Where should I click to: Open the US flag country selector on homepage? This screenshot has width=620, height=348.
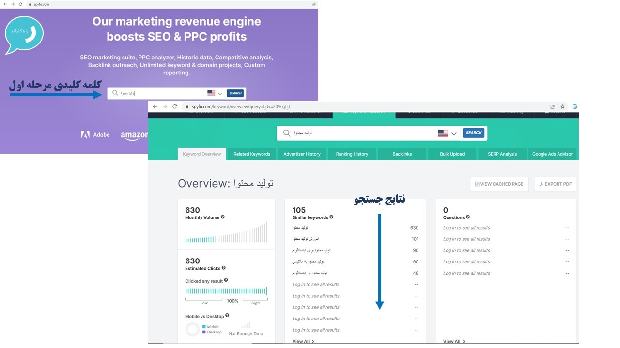click(x=215, y=93)
